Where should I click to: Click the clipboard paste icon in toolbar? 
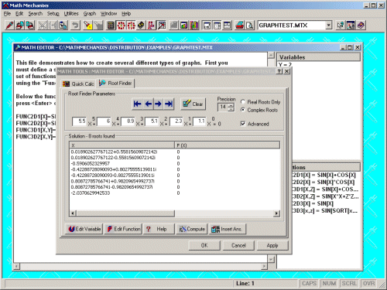pyautogui.click(x=63, y=26)
